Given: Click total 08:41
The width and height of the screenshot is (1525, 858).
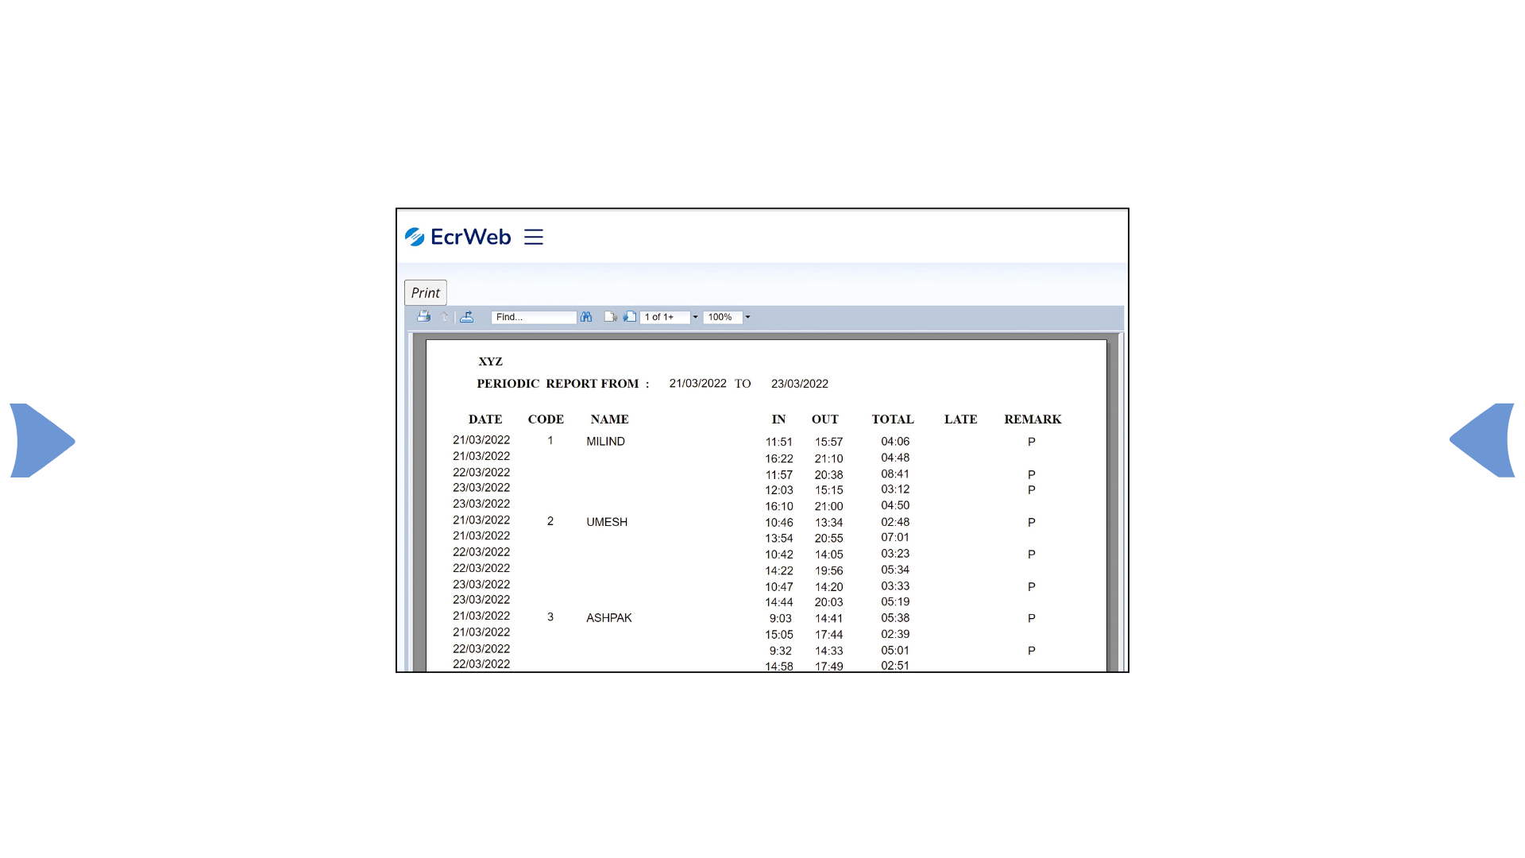Looking at the screenshot, I should [895, 474].
